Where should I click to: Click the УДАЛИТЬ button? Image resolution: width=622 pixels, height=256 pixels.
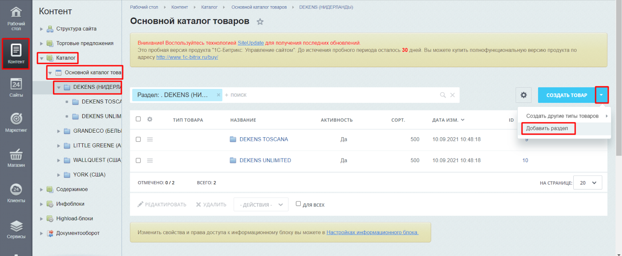point(211,204)
